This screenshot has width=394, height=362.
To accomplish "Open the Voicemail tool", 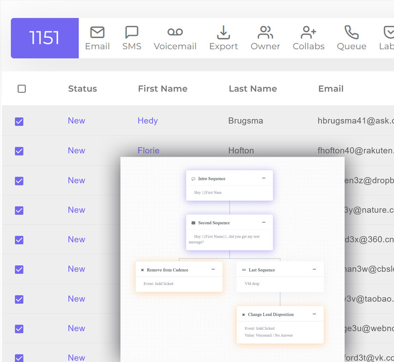I will [175, 33].
